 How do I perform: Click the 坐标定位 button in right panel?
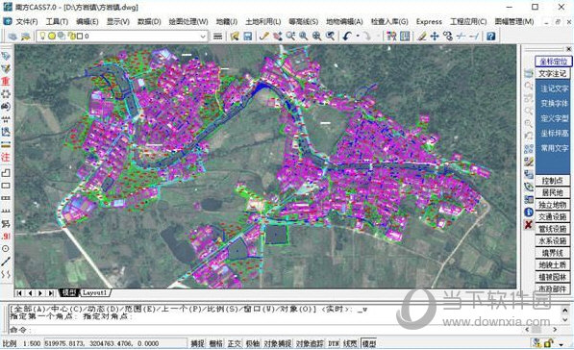tap(553, 62)
